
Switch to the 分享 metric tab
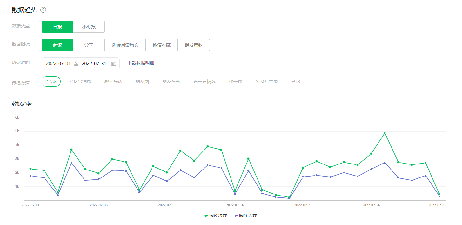(89, 45)
